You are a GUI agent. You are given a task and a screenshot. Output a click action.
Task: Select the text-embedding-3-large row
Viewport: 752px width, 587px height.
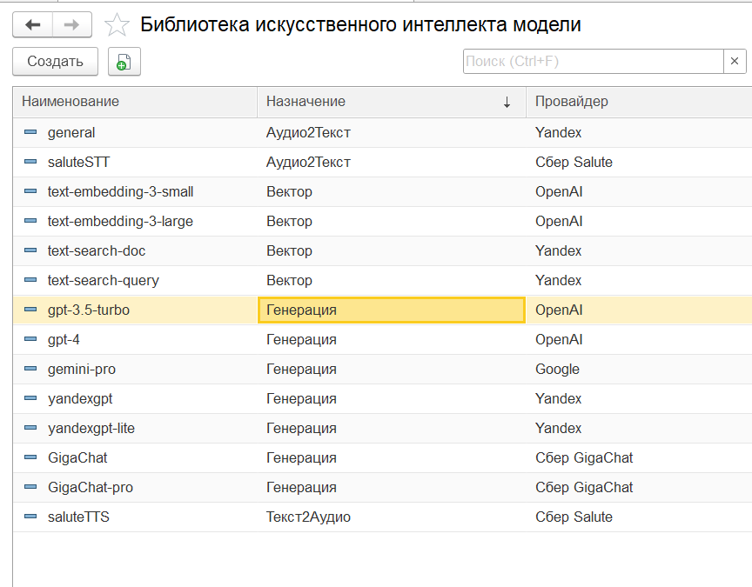120,221
